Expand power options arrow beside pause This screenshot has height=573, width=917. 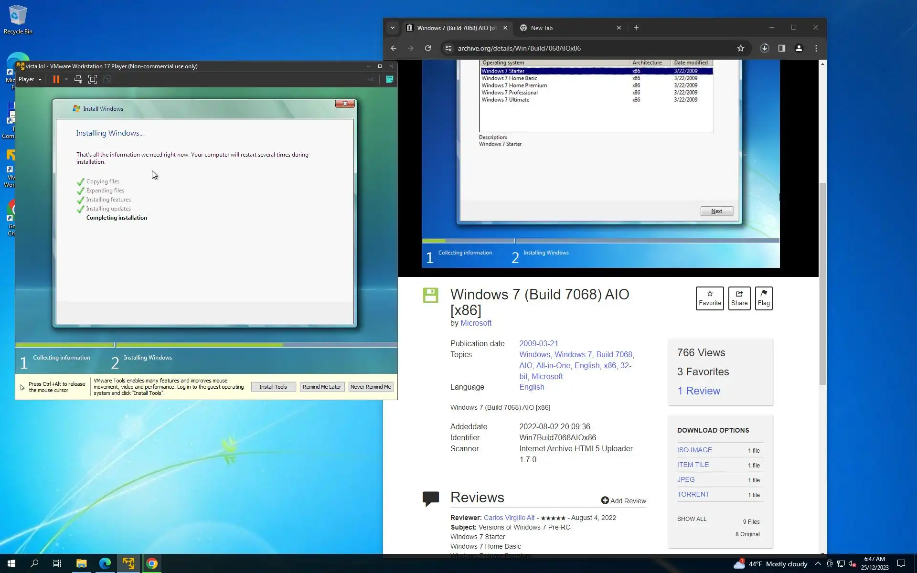coord(66,79)
